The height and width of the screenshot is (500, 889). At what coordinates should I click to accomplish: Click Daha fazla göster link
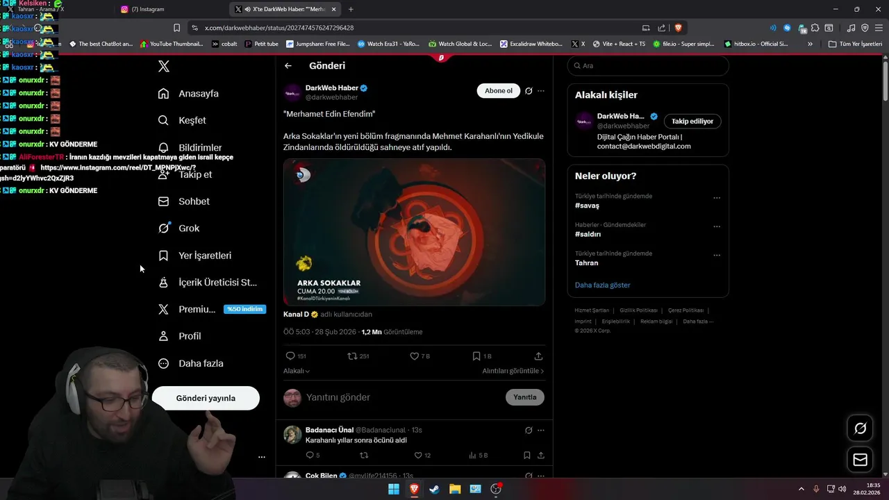[603, 285]
